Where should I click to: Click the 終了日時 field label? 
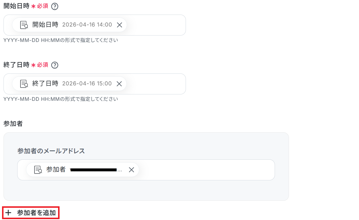point(16,65)
